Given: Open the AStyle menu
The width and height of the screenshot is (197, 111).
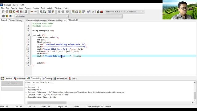Looking at the screenshot, I should coord(50,8).
